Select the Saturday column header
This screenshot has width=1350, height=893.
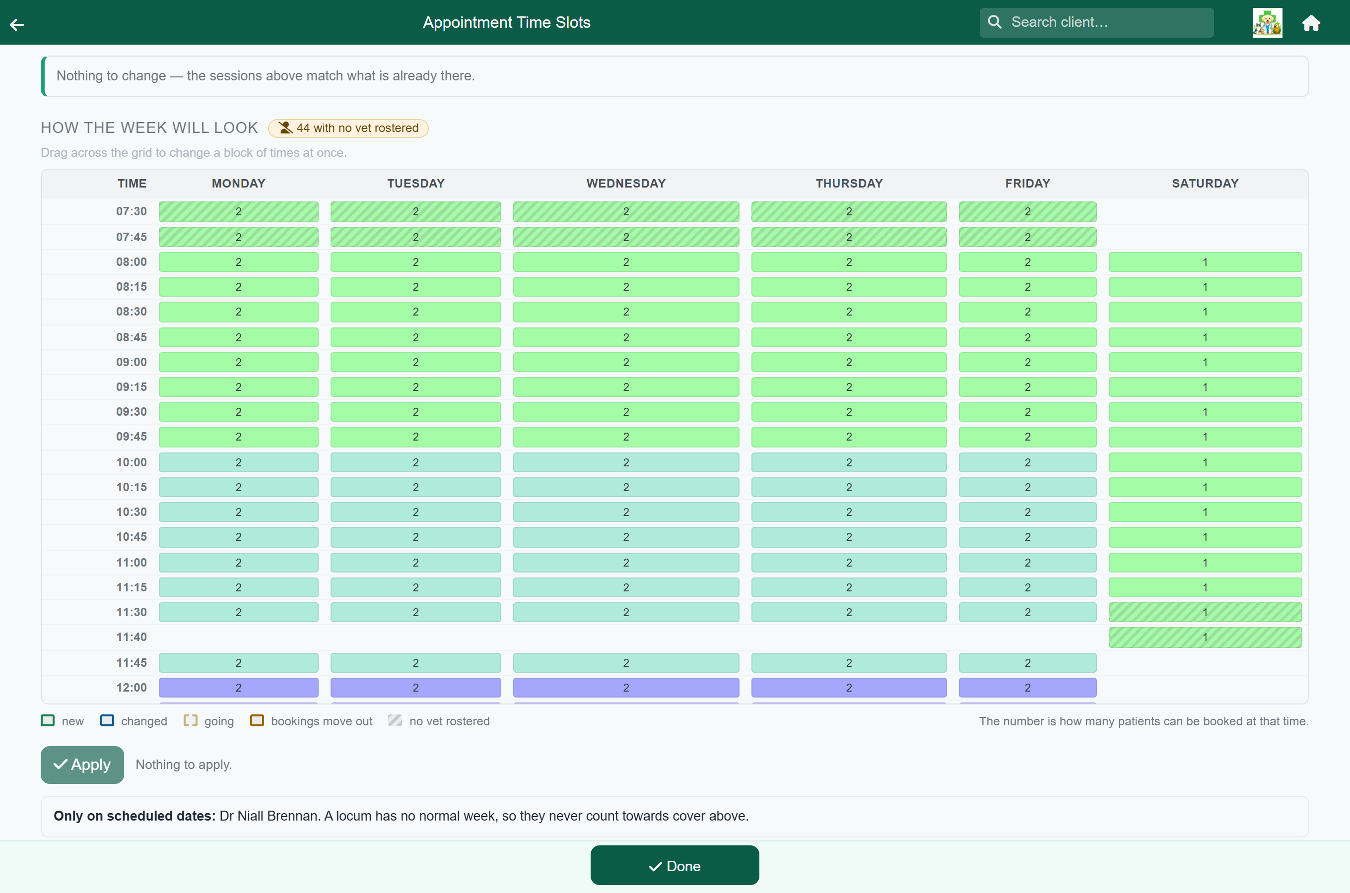coord(1205,184)
